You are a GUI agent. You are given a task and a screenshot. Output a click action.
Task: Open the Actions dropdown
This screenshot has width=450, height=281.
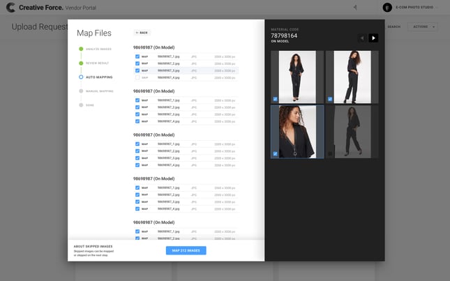pyautogui.click(x=424, y=26)
